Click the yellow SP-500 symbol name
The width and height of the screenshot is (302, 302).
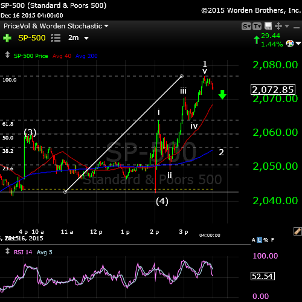click(32, 38)
